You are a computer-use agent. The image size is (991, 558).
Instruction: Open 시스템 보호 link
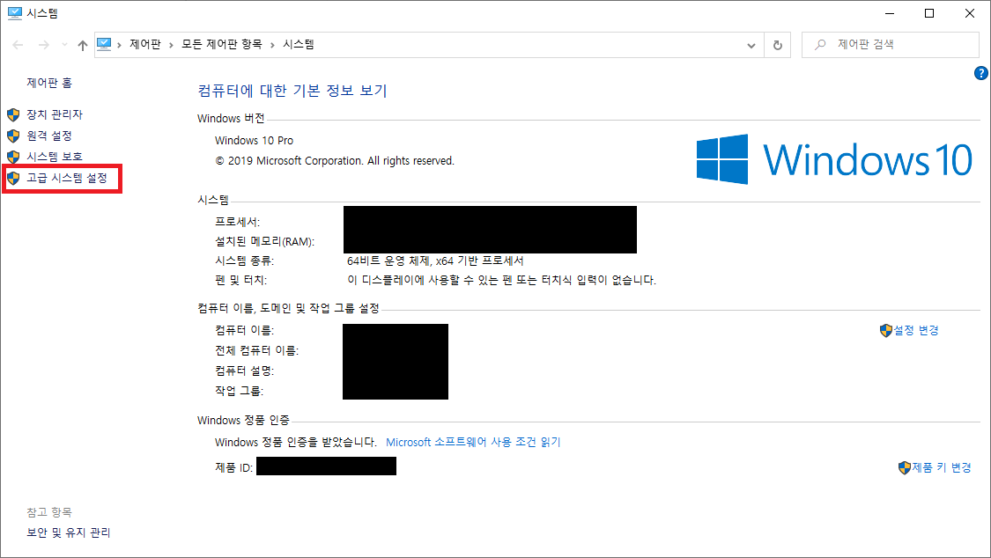55,157
